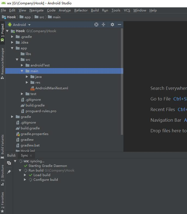Click src in the navigation breadcrumb

pyautogui.click(x=39, y=17)
